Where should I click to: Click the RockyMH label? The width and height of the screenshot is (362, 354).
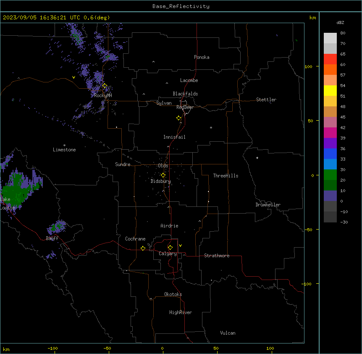103,95
